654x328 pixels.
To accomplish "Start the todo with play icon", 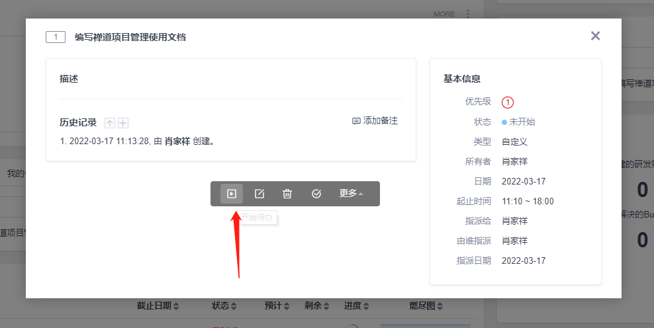I will pos(232,194).
